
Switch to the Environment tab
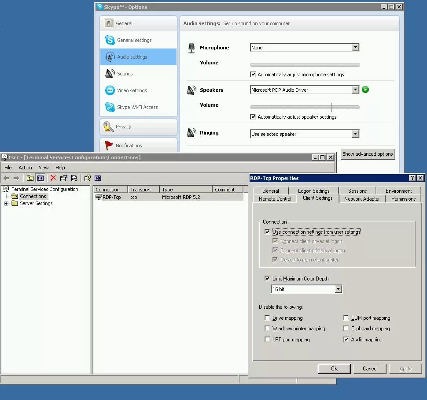click(398, 191)
